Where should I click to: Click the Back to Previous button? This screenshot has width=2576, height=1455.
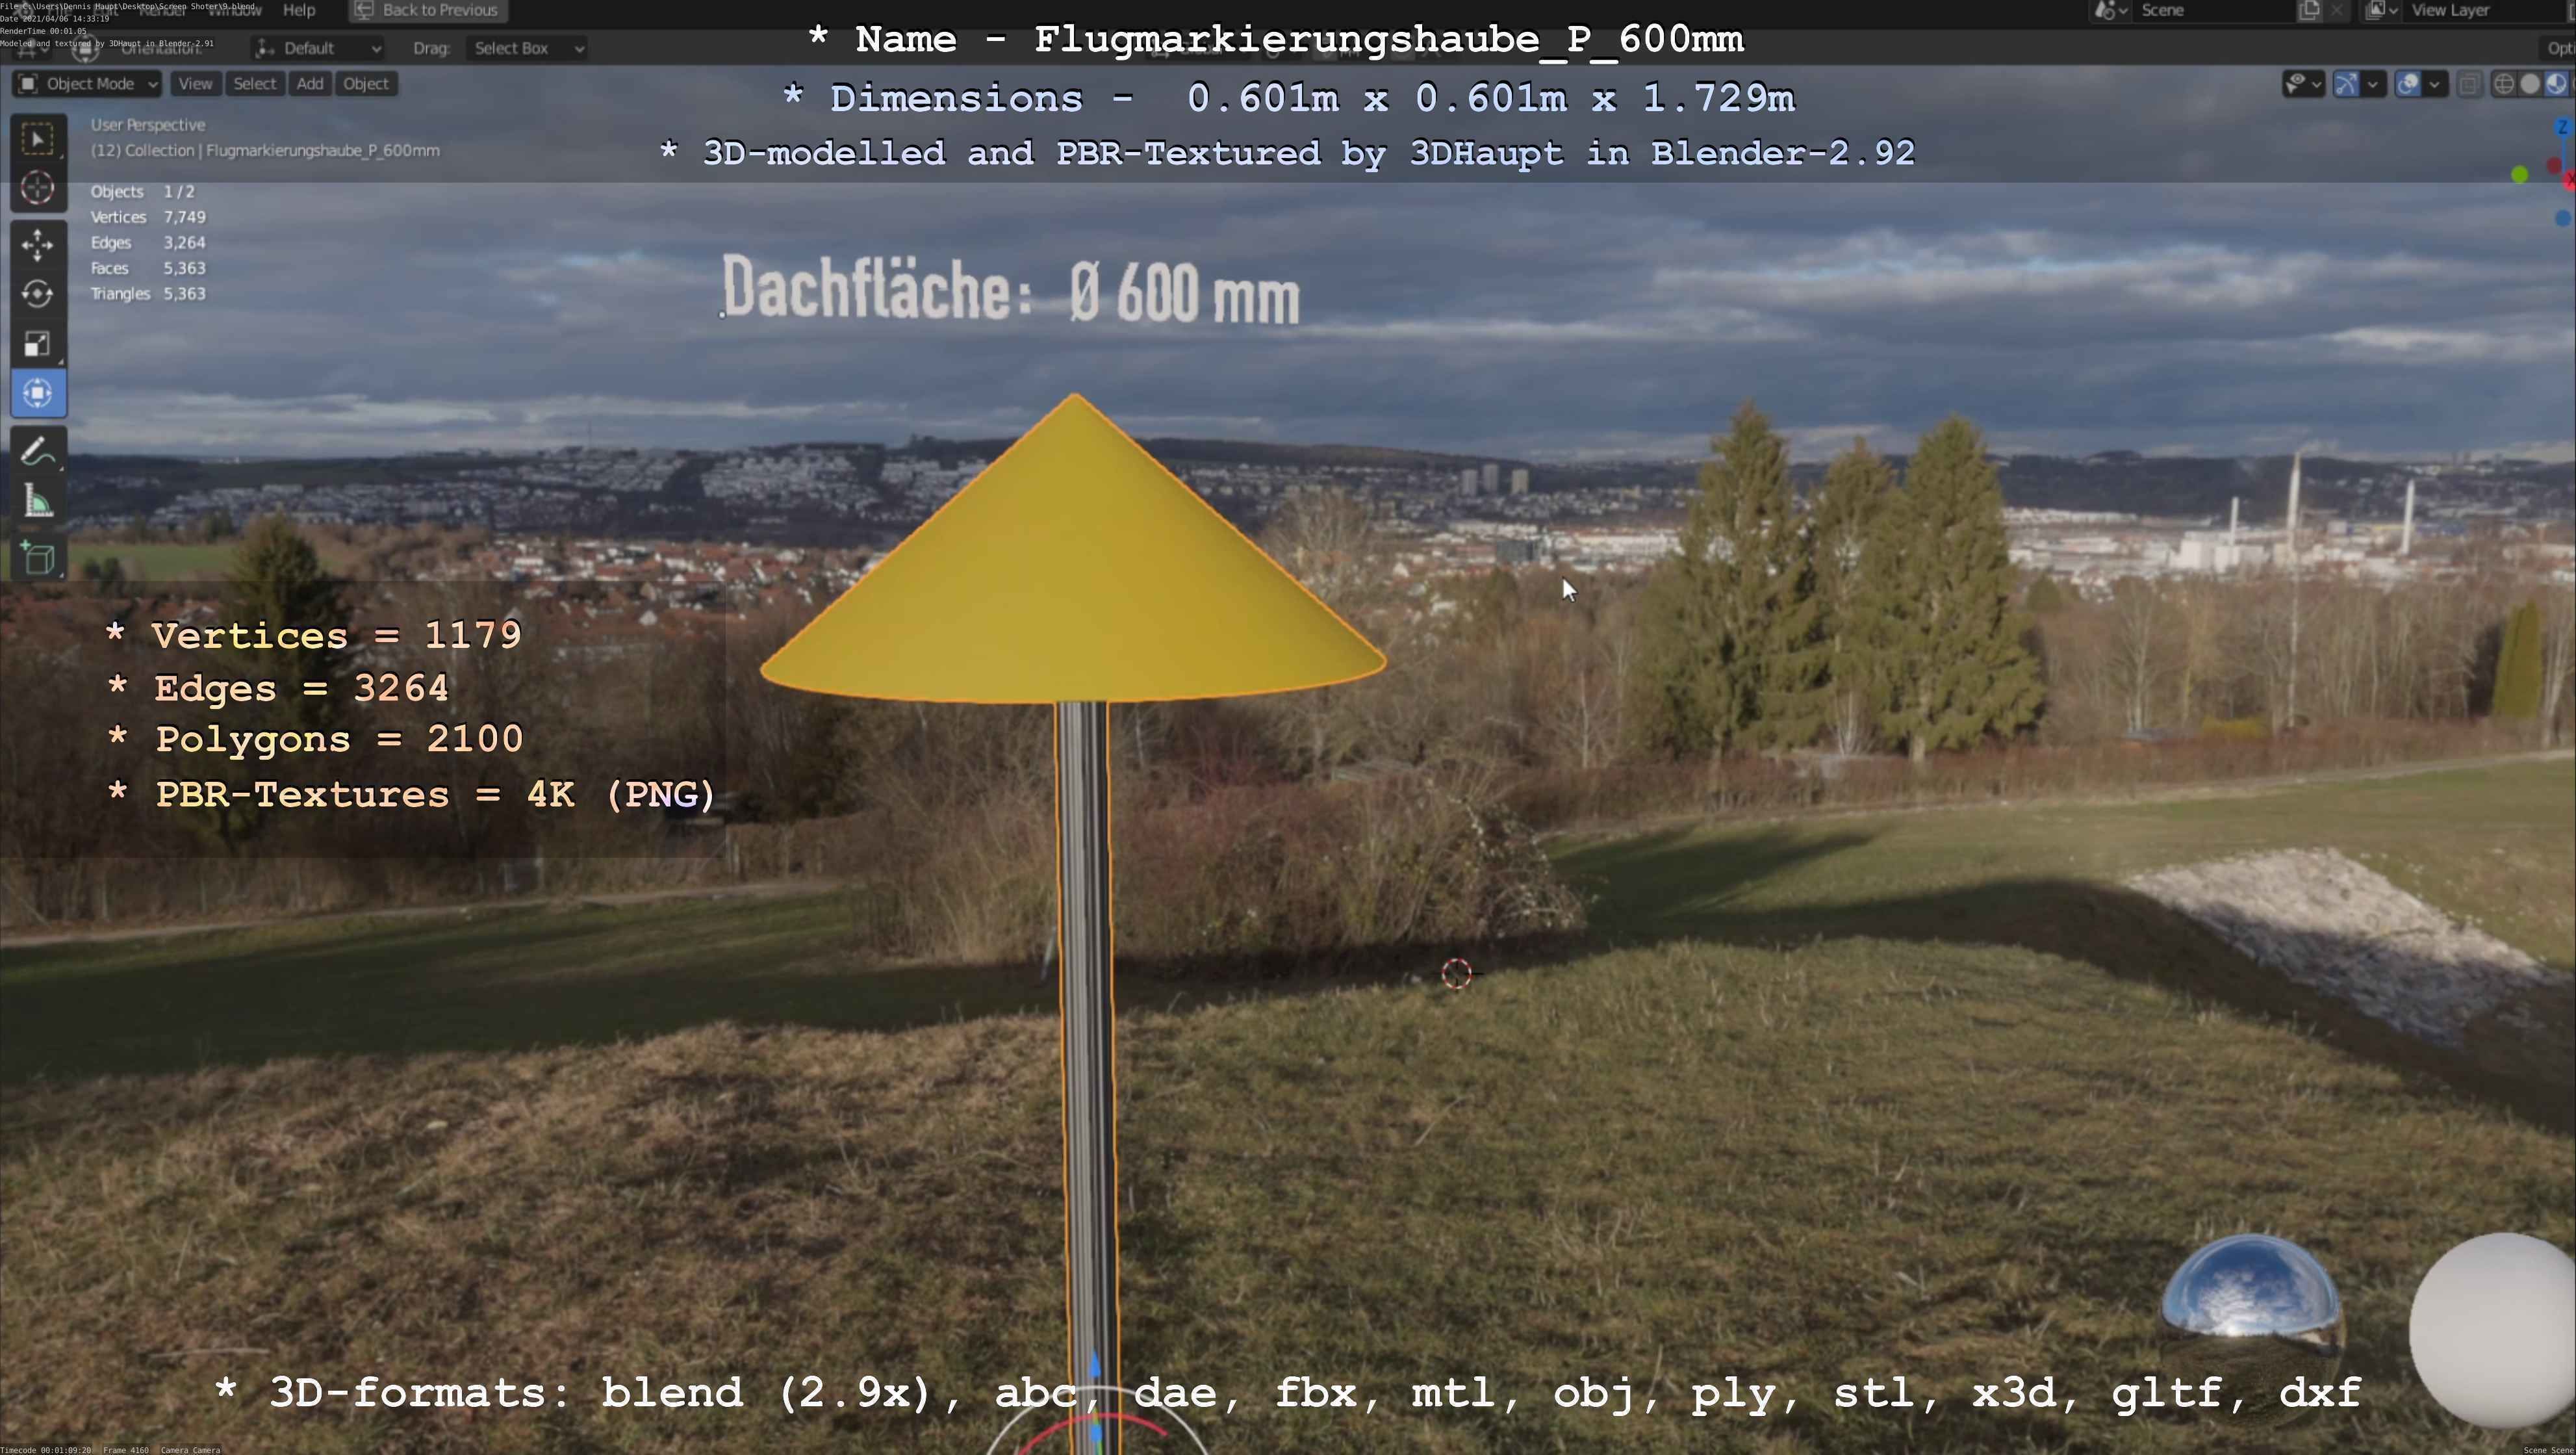[x=428, y=10]
